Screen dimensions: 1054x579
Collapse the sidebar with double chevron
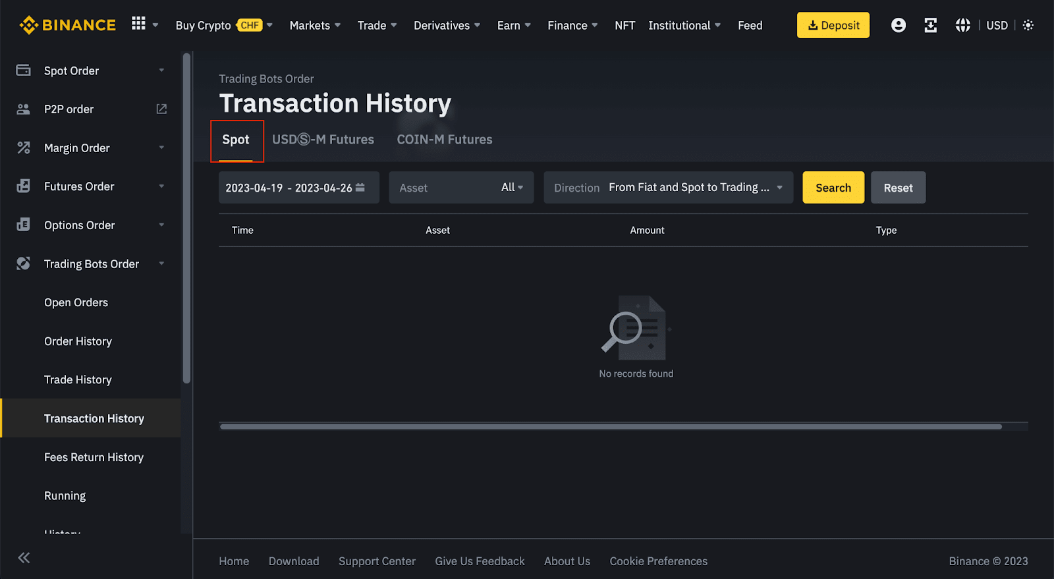24,558
